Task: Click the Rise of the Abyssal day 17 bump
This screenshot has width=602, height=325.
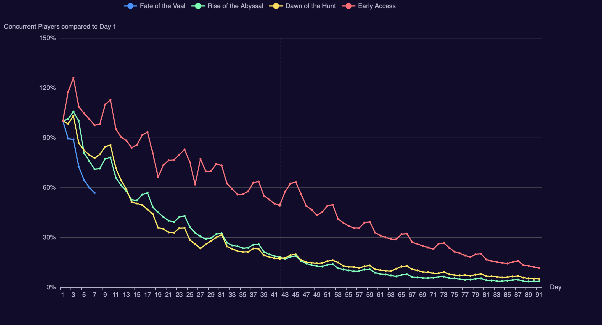Action: pos(148,193)
